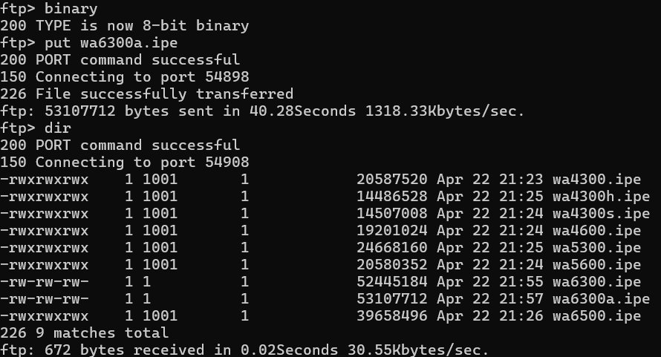Click the '150 Connecting to port 54898' line
661x357 pixels.
pyautogui.click(x=124, y=76)
